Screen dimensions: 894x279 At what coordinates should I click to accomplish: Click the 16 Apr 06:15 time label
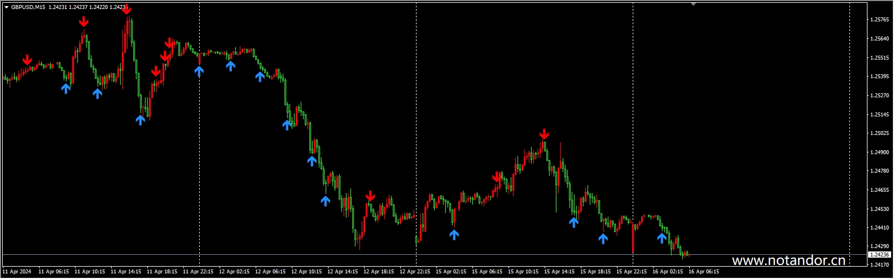[x=704, y=272]
